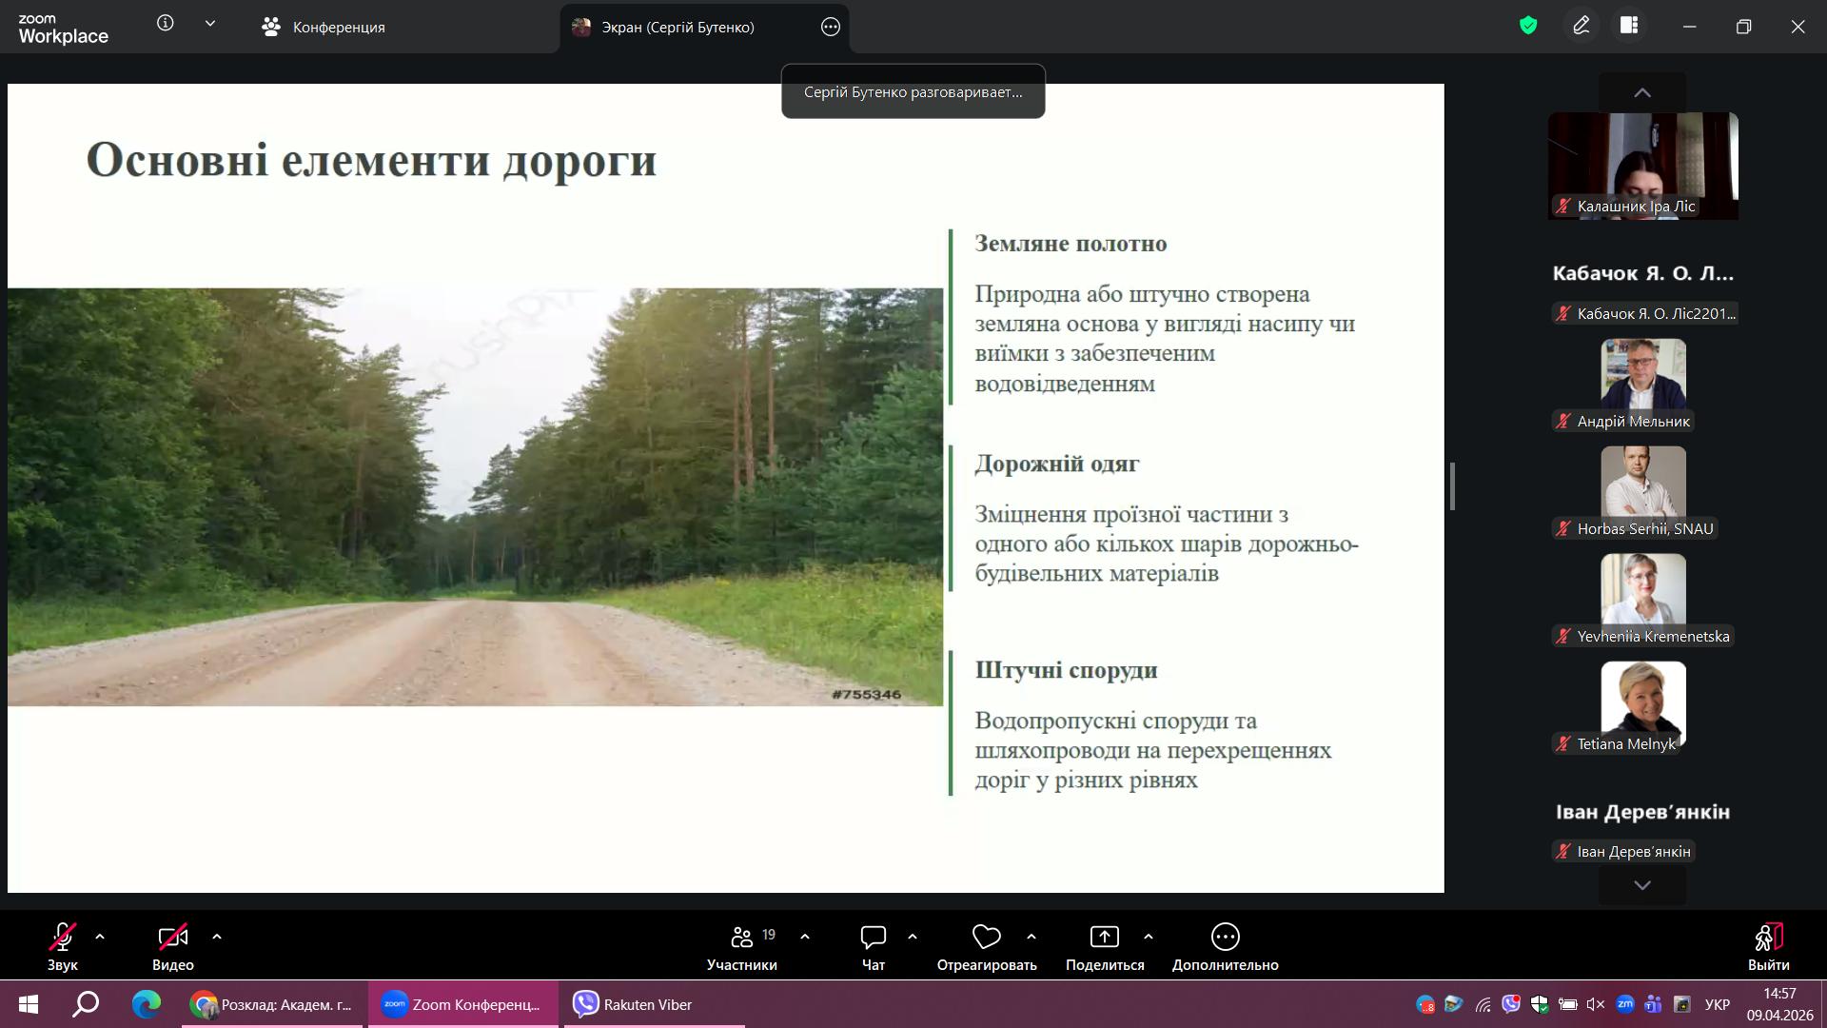Toggle the view layout icon
This screenshot has height=1028, width=1827.
1629,27
